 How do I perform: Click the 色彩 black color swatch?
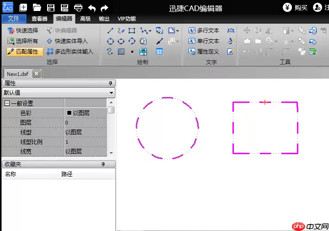click(70, 113)
